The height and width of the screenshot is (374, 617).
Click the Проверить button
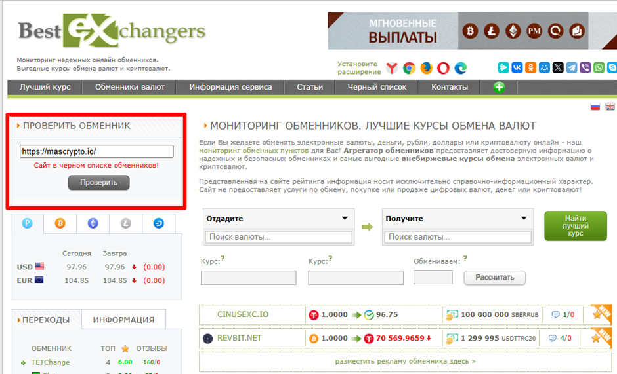pos(98,183)
